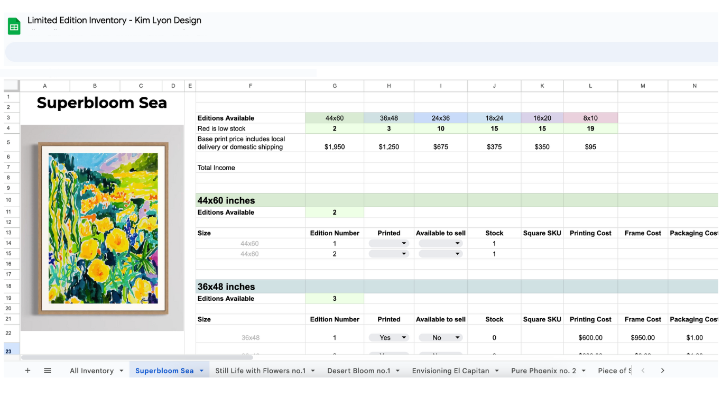Viewport: 722px width, 406px height.
Task: Open the Pure Phoenix no. 2 tab
Action: [544, 371]
